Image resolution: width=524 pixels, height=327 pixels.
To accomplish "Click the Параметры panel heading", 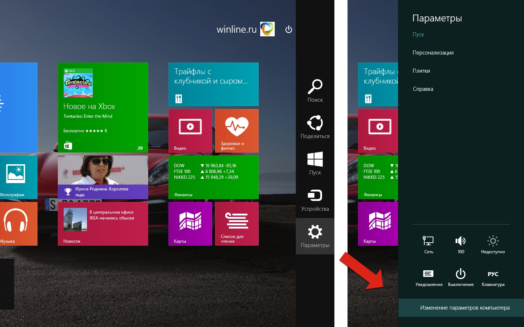I will pyautogui.click(x=437, y=18).
